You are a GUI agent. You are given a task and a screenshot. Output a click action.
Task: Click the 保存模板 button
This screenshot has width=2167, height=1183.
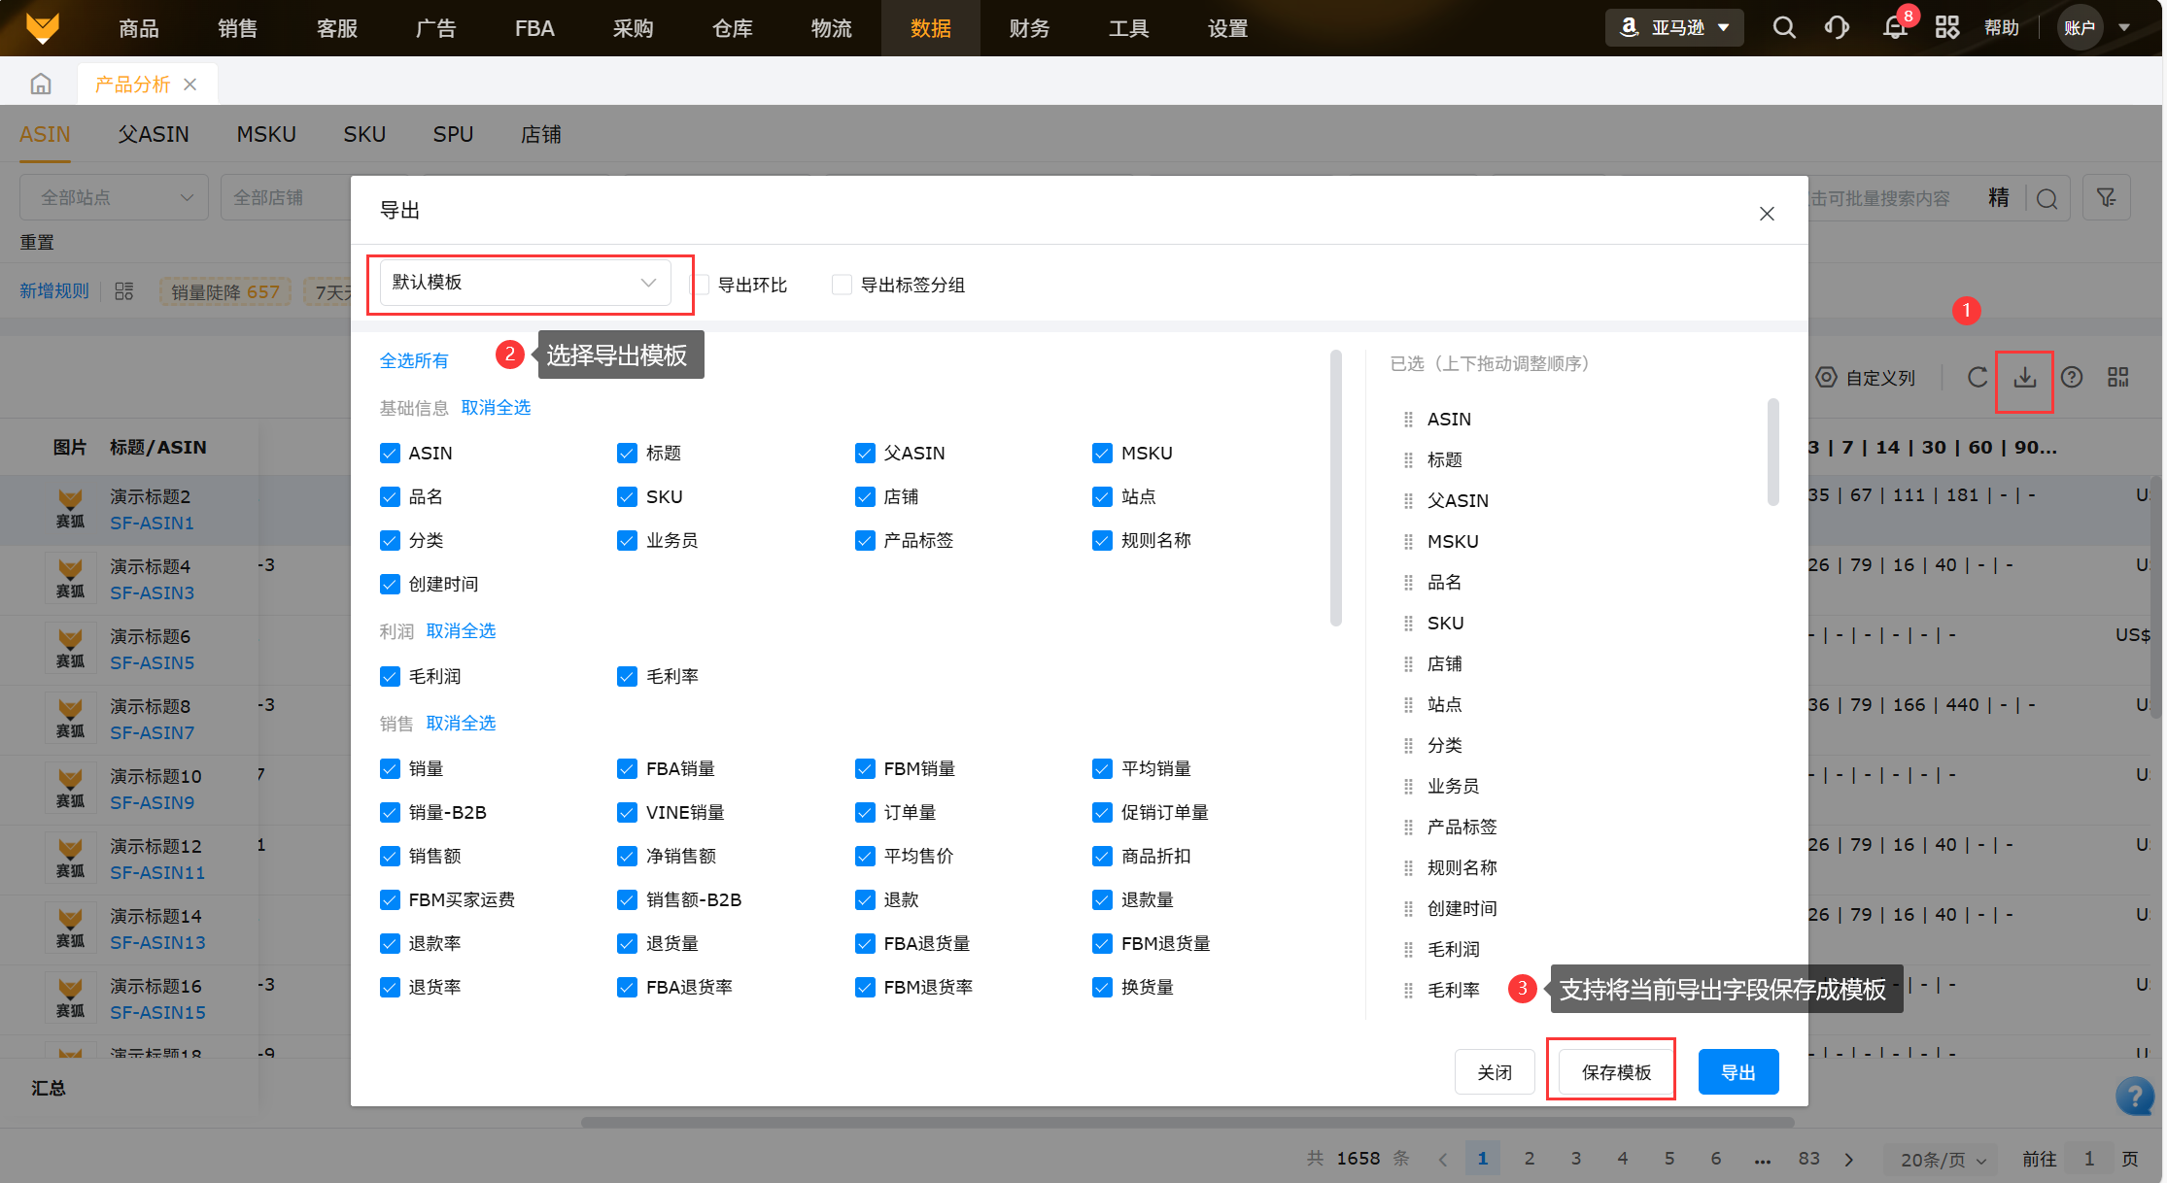(x=1616, y=1072)
